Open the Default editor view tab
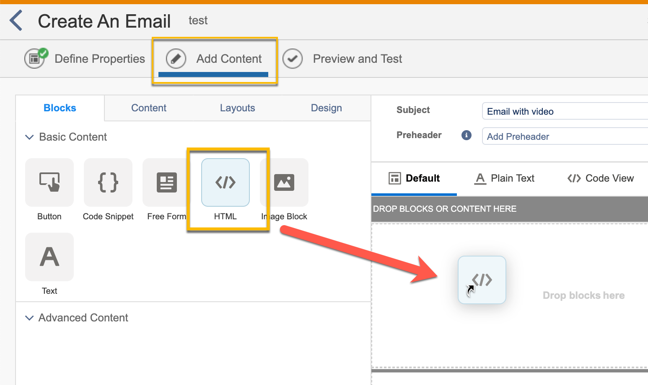Screen dimensions: 648x385 (414, 178)
